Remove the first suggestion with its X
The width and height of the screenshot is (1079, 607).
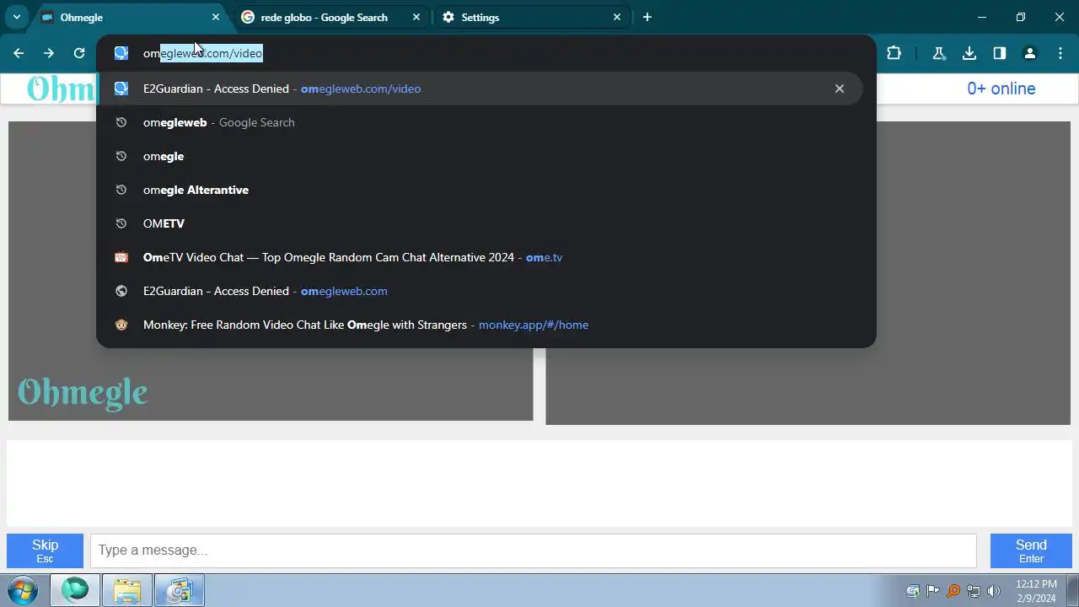pyautogui.click(x=840, y=89)
